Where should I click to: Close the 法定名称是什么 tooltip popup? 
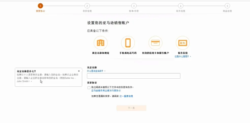click(79, 71)
